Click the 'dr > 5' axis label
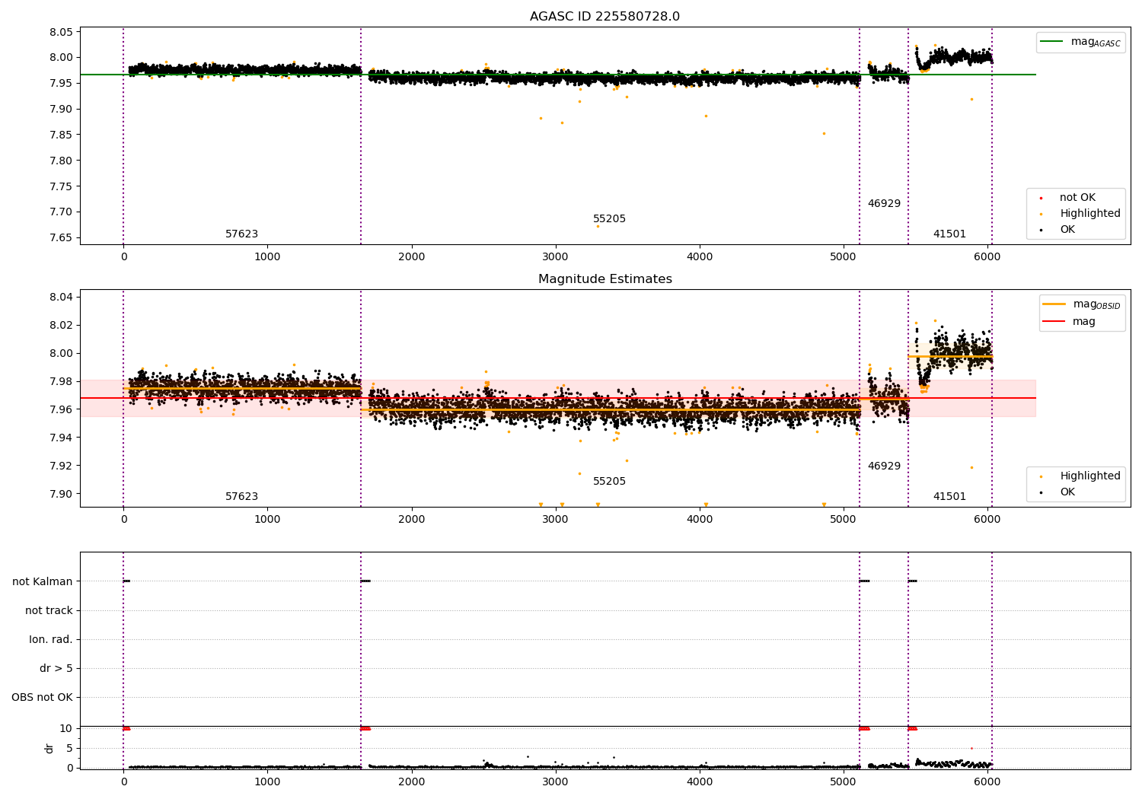The height and width of the screenshot is (799, 1142). point(56,669)
